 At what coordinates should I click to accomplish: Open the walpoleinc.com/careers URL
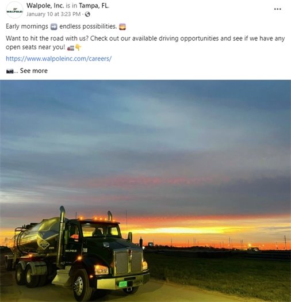click(59, 59)
